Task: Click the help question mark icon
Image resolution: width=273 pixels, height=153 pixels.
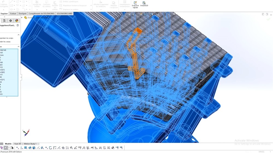Action: click(x=18, y=25)
